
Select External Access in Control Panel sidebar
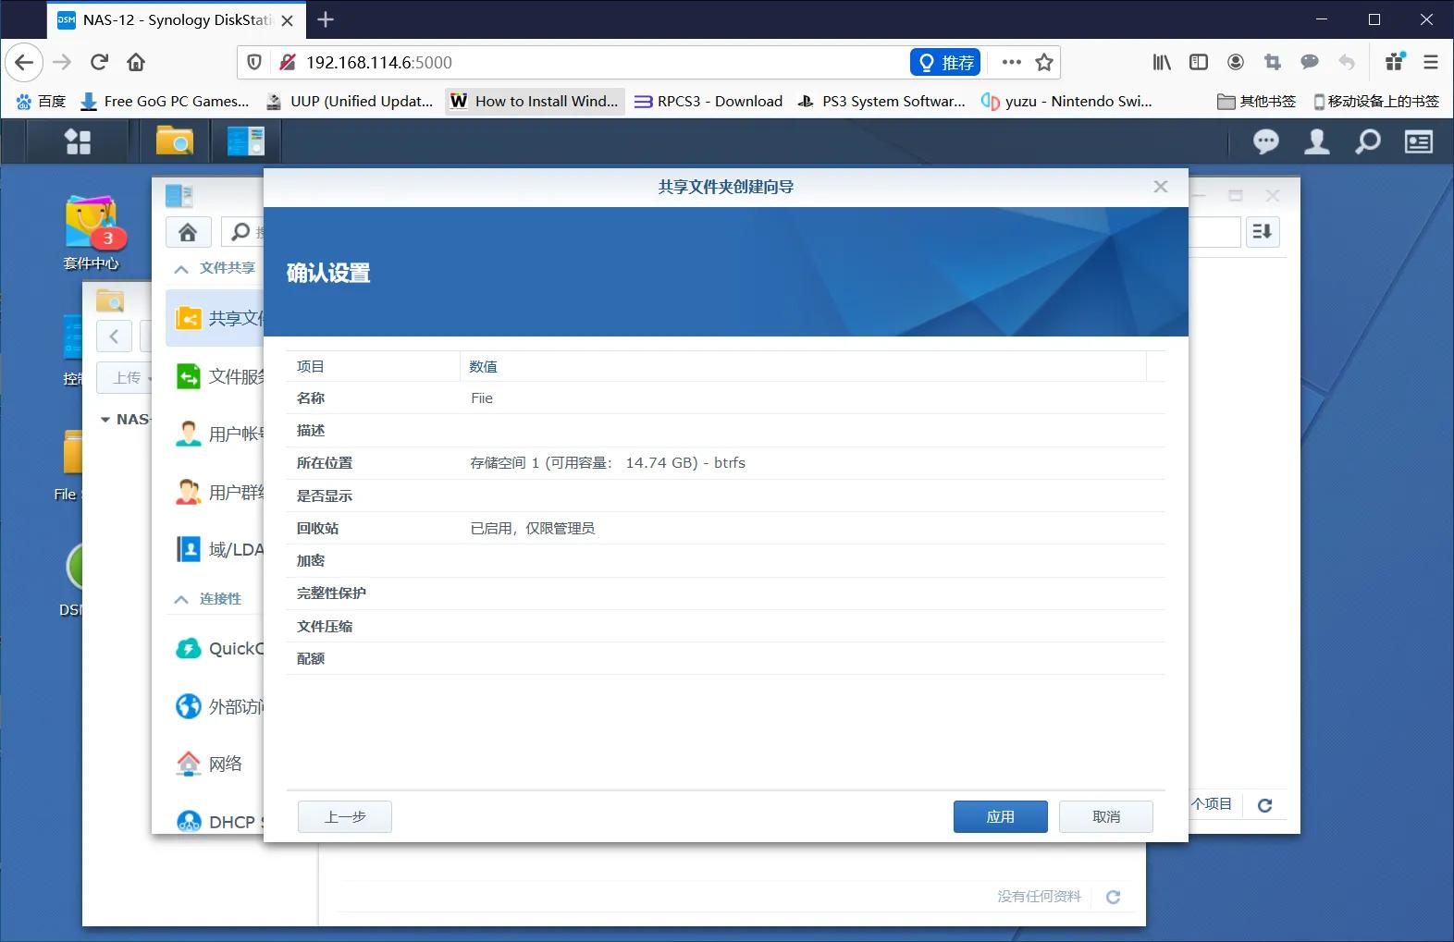pyautogui.click(x=216, y=706)
